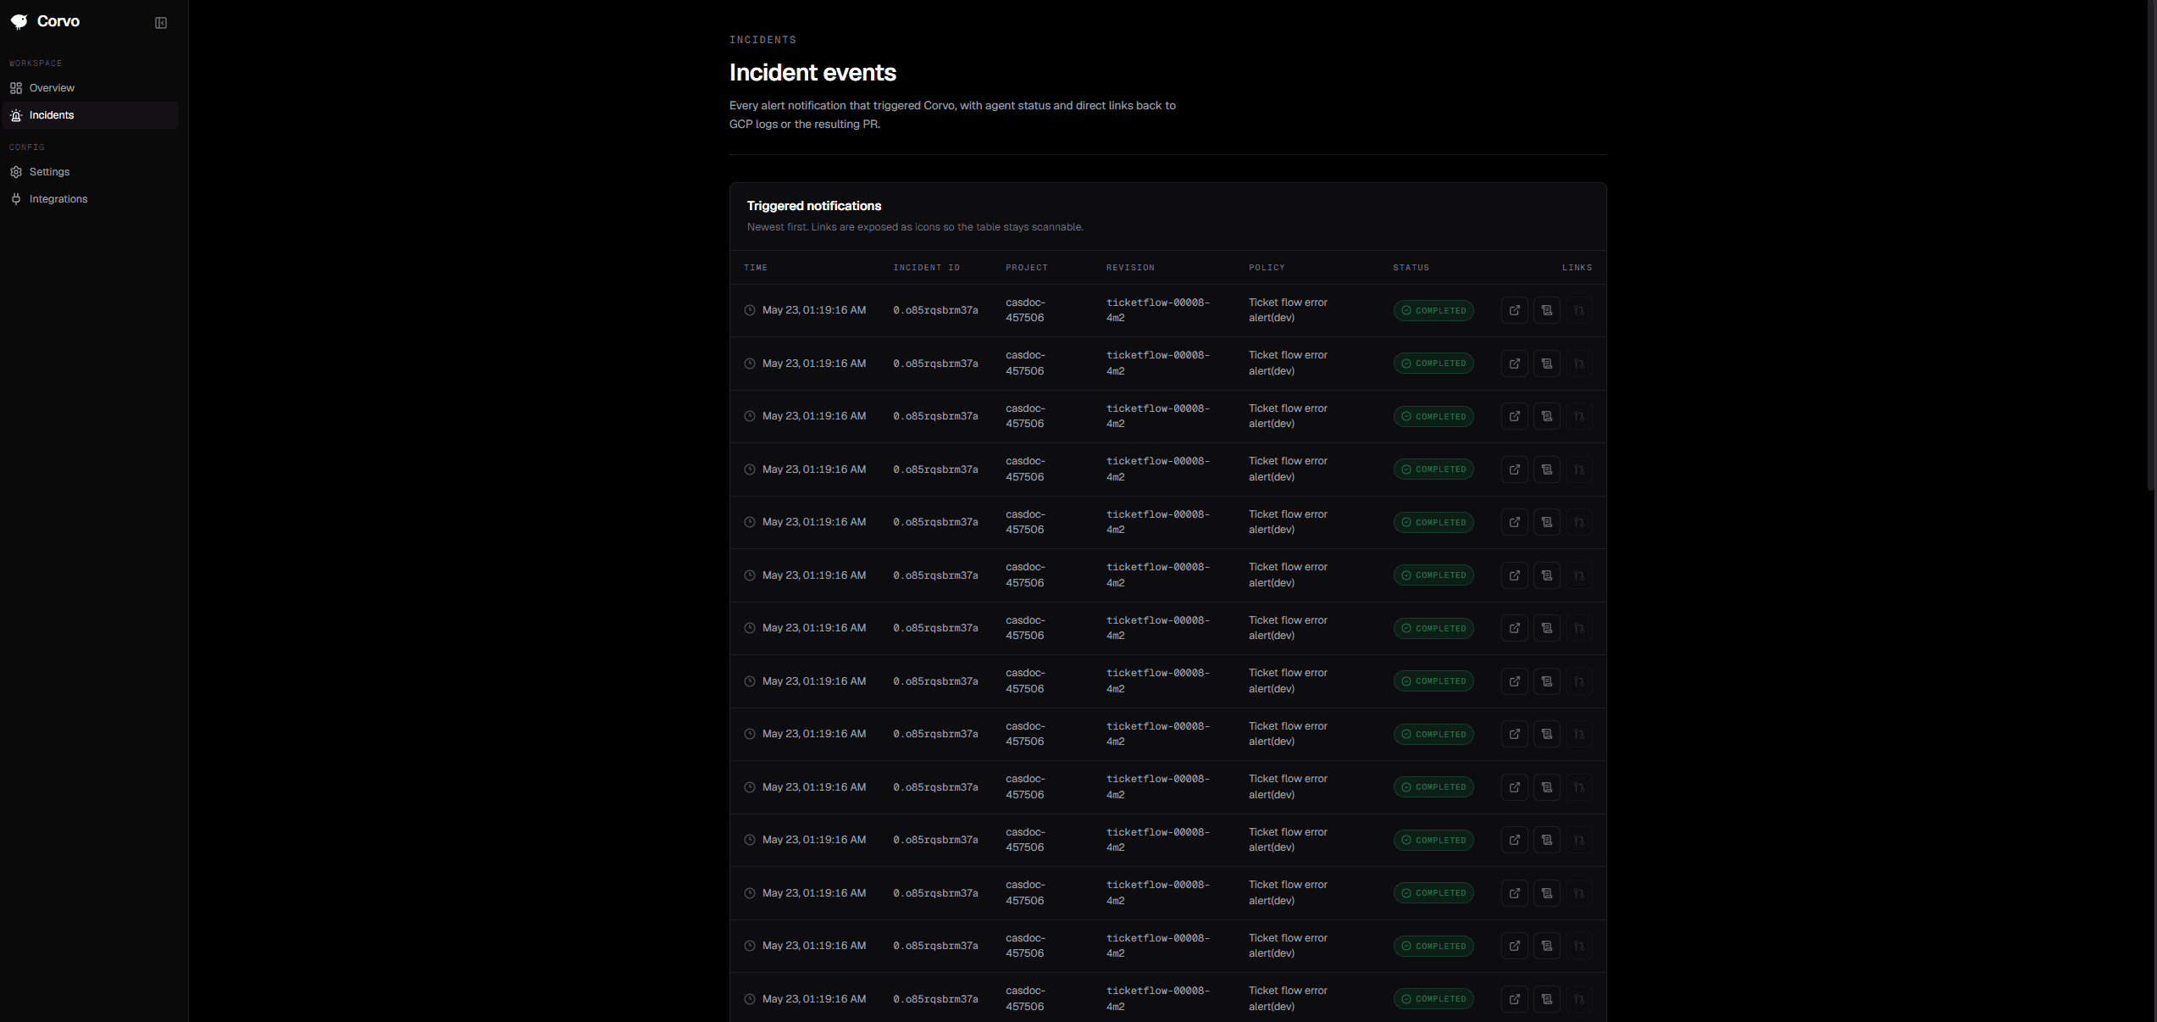Click the COMPLETED status badge in first row
The height and width of the screenshot is (1022, 2157).
coord(1433,310)
